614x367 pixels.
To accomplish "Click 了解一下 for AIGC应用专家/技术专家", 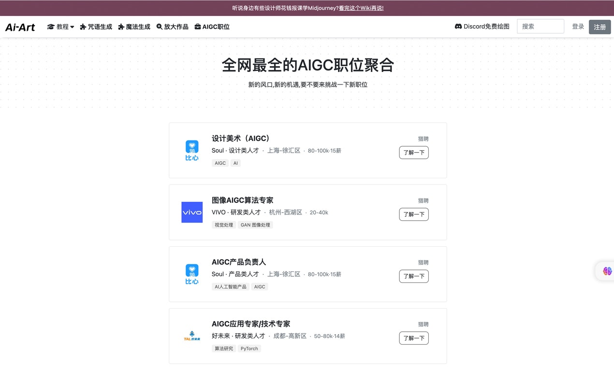I will (x=414, y=338).
